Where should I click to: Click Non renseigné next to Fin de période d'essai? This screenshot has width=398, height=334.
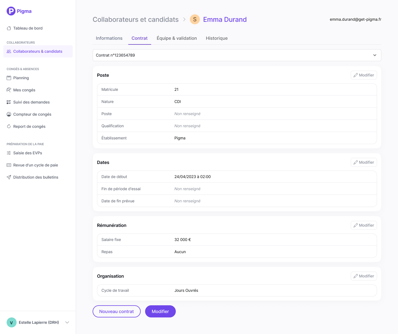coord(187,189)
